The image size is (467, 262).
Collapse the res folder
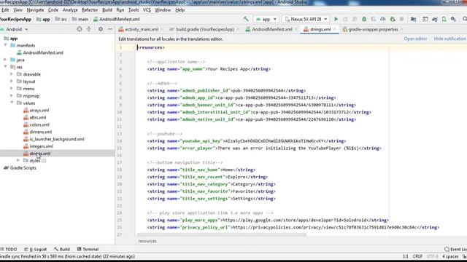point(6,67)
